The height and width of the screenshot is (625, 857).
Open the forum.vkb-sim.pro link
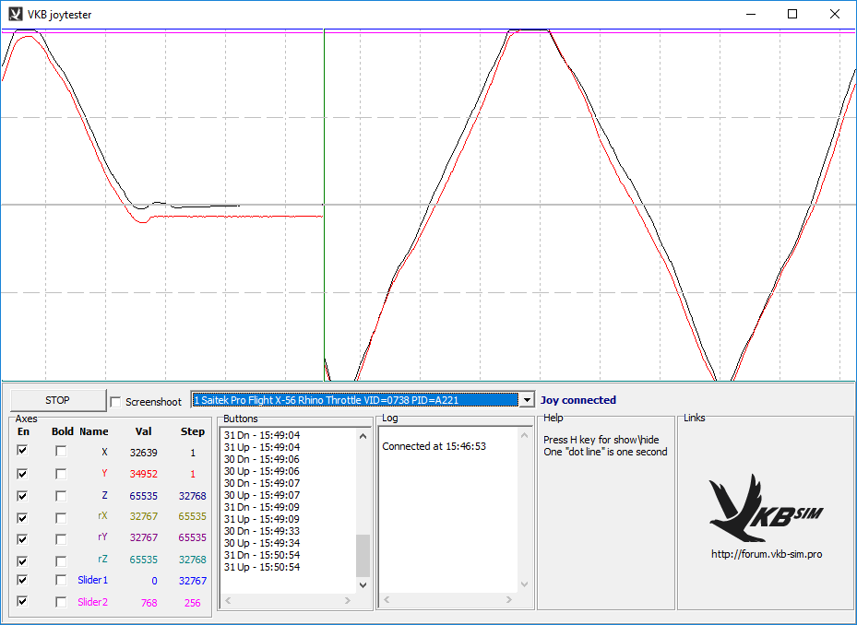pyautogui.click(x=766, y=554)
